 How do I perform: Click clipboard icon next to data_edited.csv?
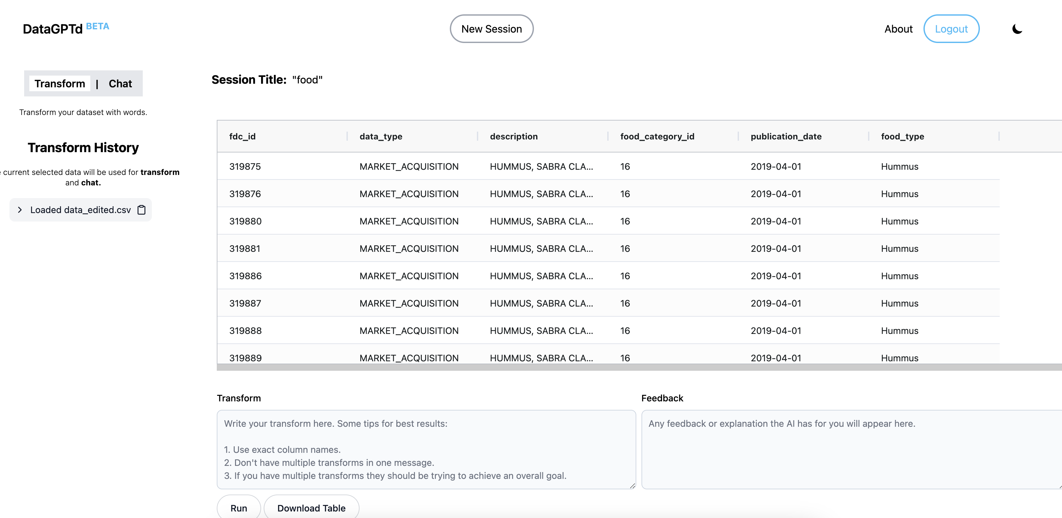[141, 210]
